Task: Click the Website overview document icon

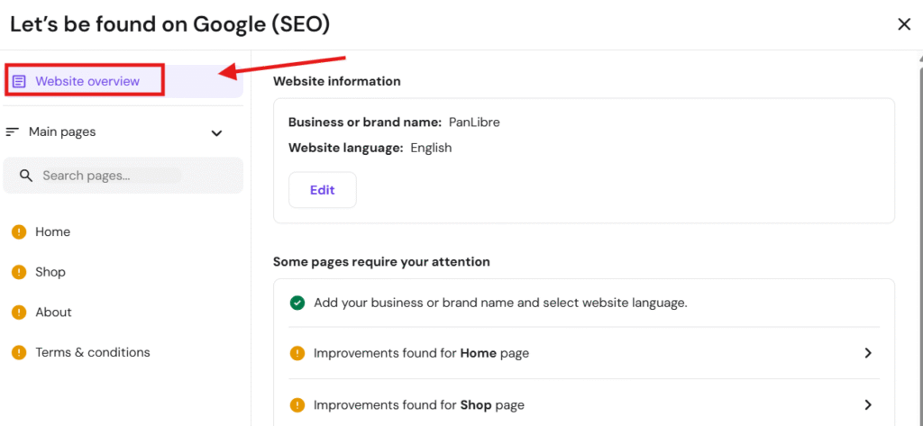Action: click(x=20, y=81)
